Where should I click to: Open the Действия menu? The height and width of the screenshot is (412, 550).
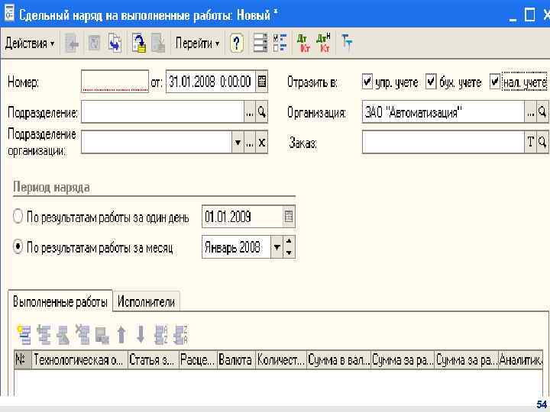pyautogui.click(x=30, y=43)
